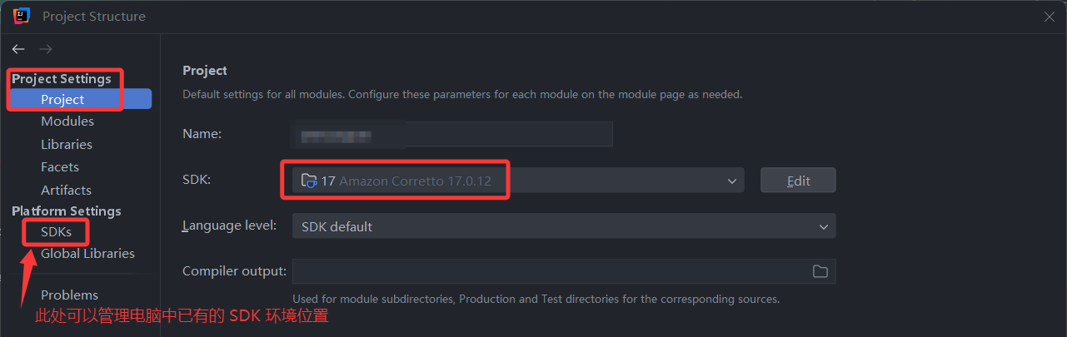
Task: Open the Facets section
Action: coord(60,167)
